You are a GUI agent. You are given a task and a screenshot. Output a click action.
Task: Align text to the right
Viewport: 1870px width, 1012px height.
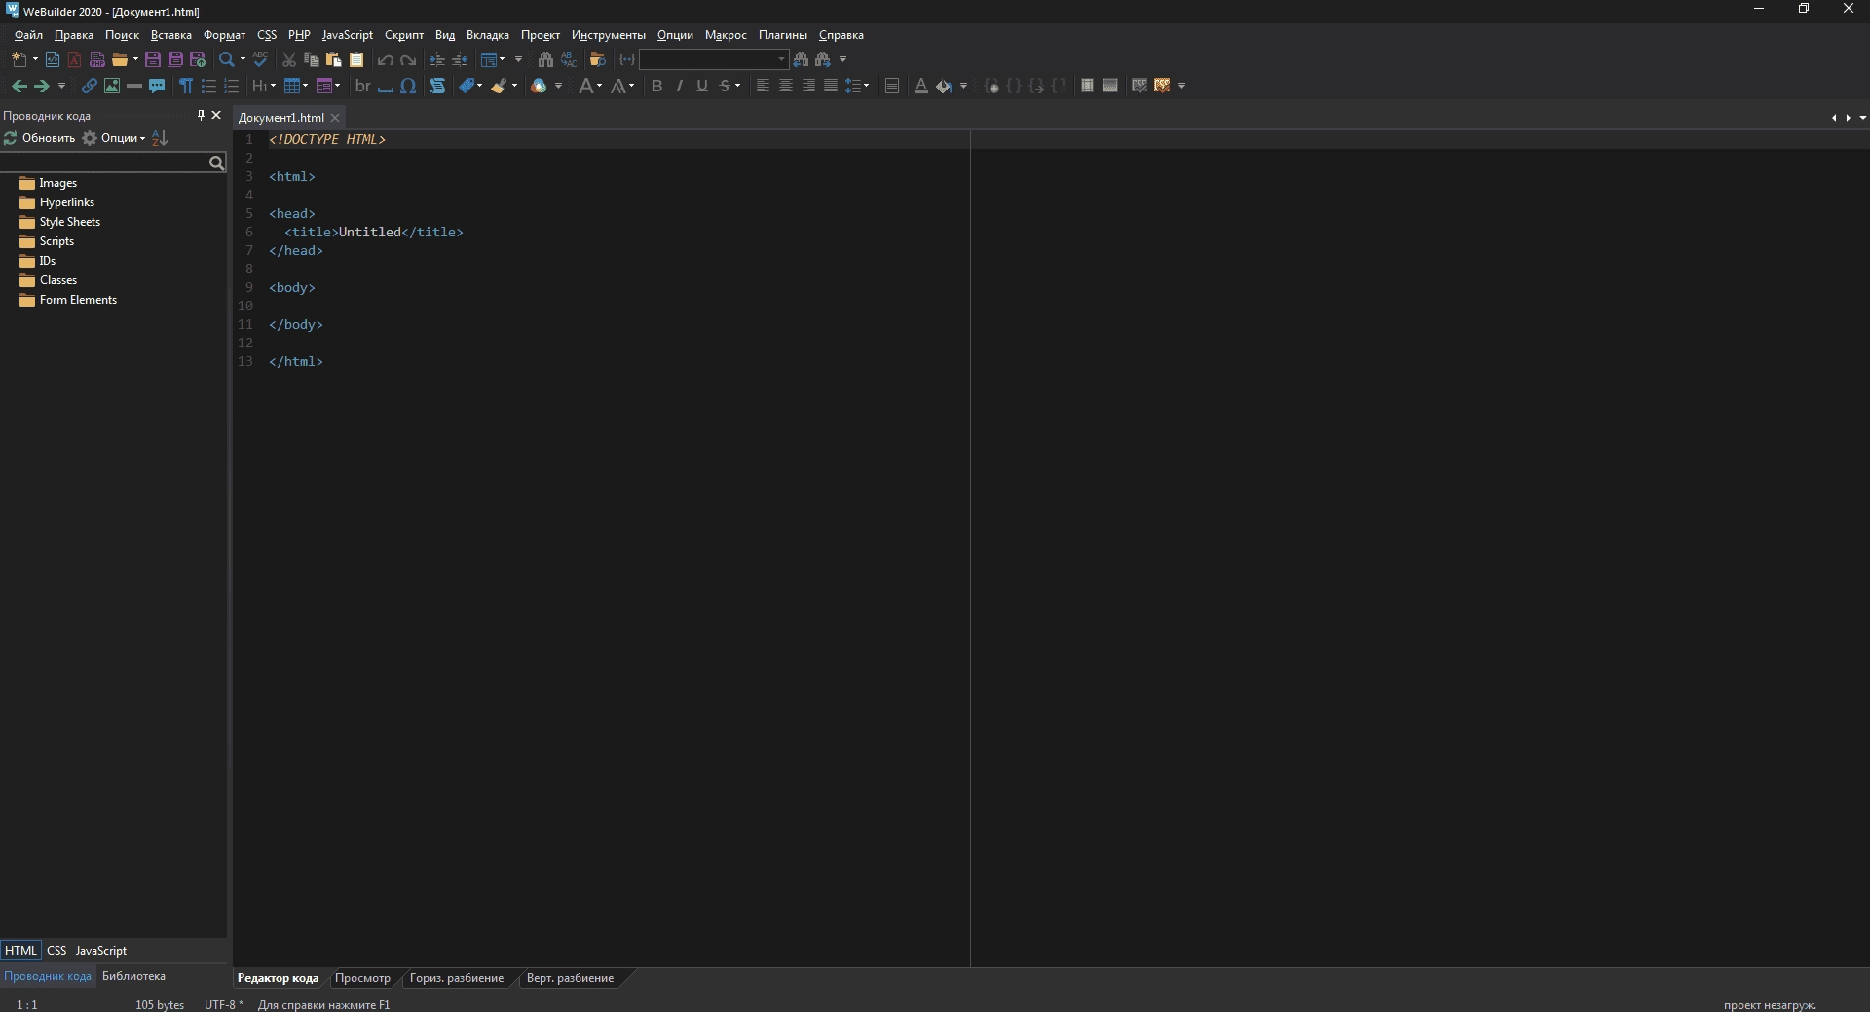[808, 86]
